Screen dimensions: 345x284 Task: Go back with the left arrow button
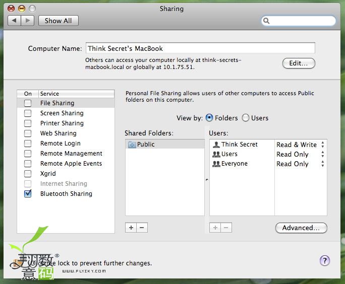(x=14, y=21)
